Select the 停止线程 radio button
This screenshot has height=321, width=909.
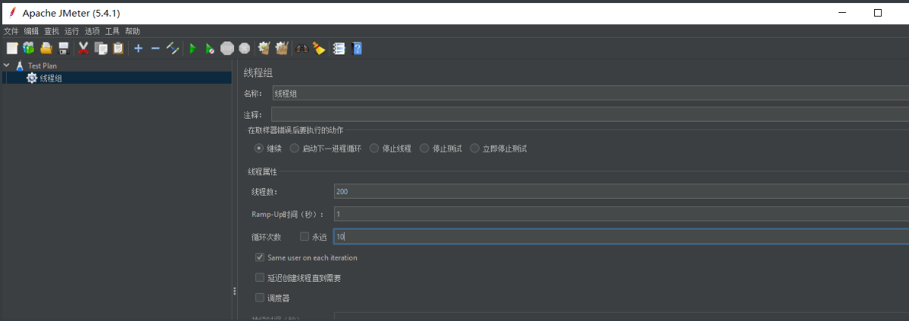point(374,149)
